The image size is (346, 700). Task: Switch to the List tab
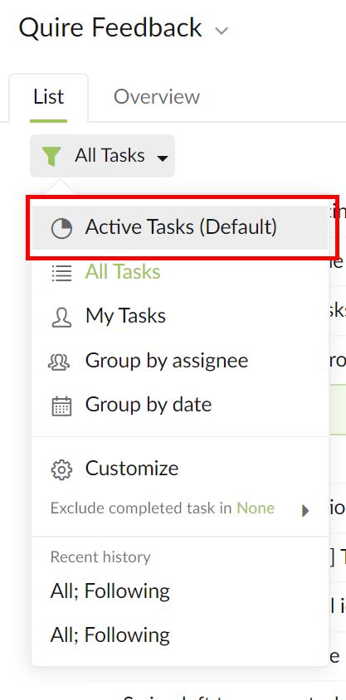(49, 97)
